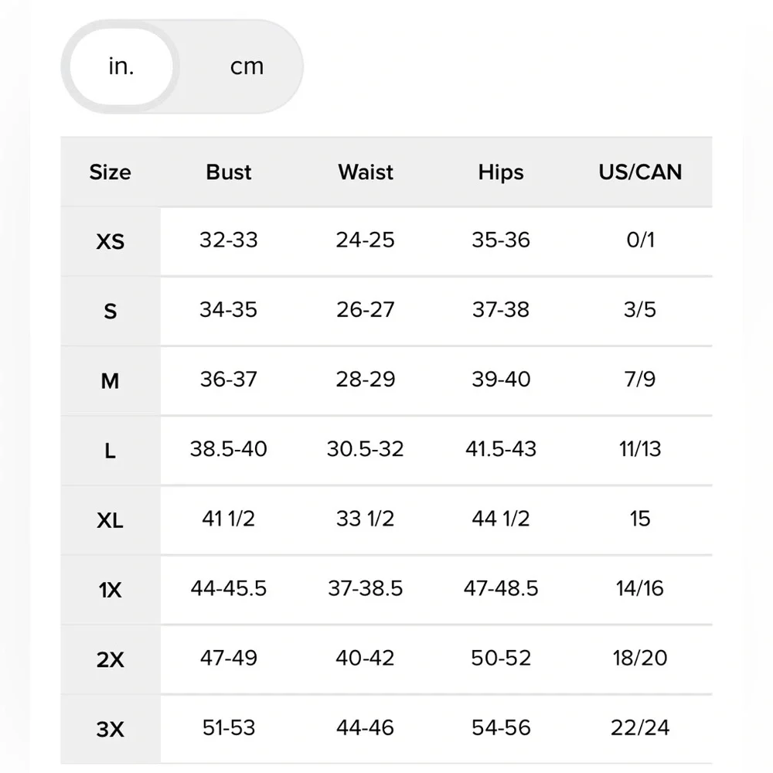Image resolution: width=773 pixels, height=773 pixels.
Task: Select the S size row label
Action: [x=110, y=311]
